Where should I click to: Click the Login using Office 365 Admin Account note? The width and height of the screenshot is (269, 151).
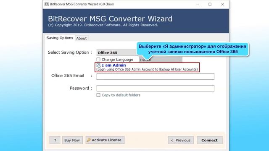(x=147, y=69)
